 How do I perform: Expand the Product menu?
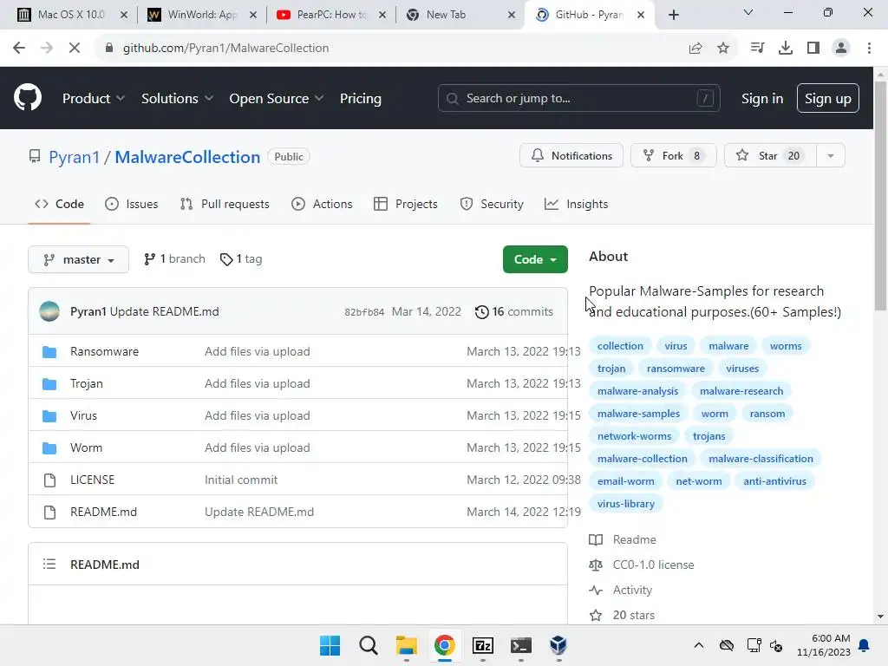[x=94, y=99]
